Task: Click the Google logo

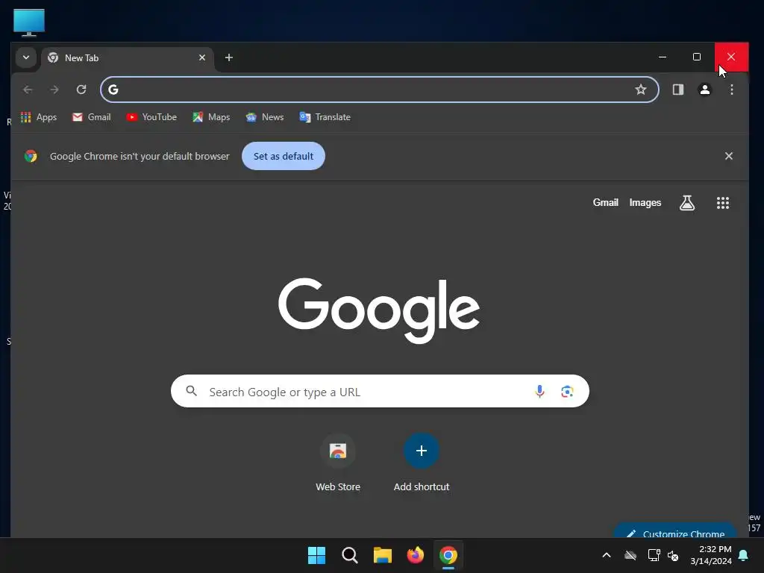Action: (379, 310)
